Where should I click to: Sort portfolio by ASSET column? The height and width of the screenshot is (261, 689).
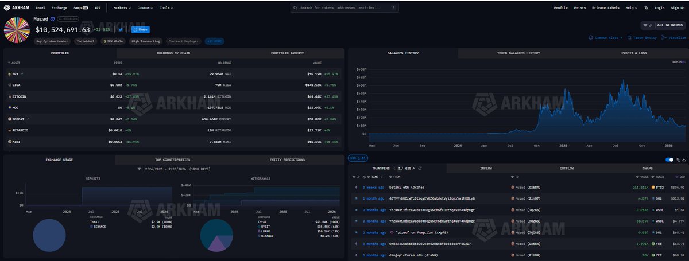click(14, 62)
